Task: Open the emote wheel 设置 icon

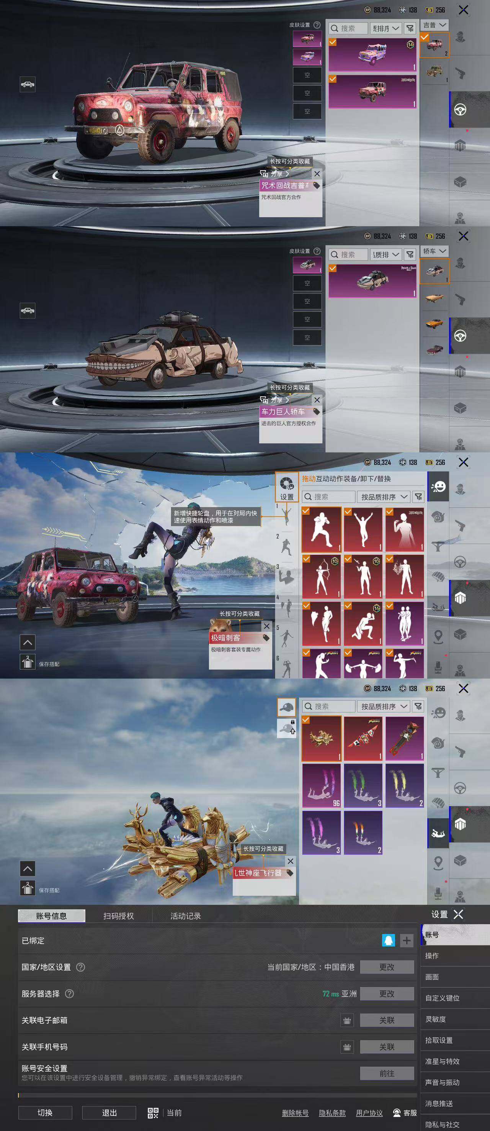Action: coord(287,487)
